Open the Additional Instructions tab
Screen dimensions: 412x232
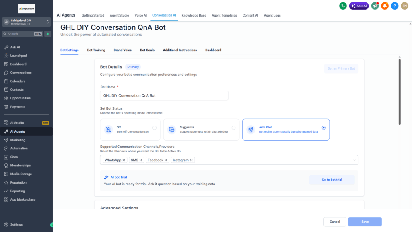click(x=180, y=50)
